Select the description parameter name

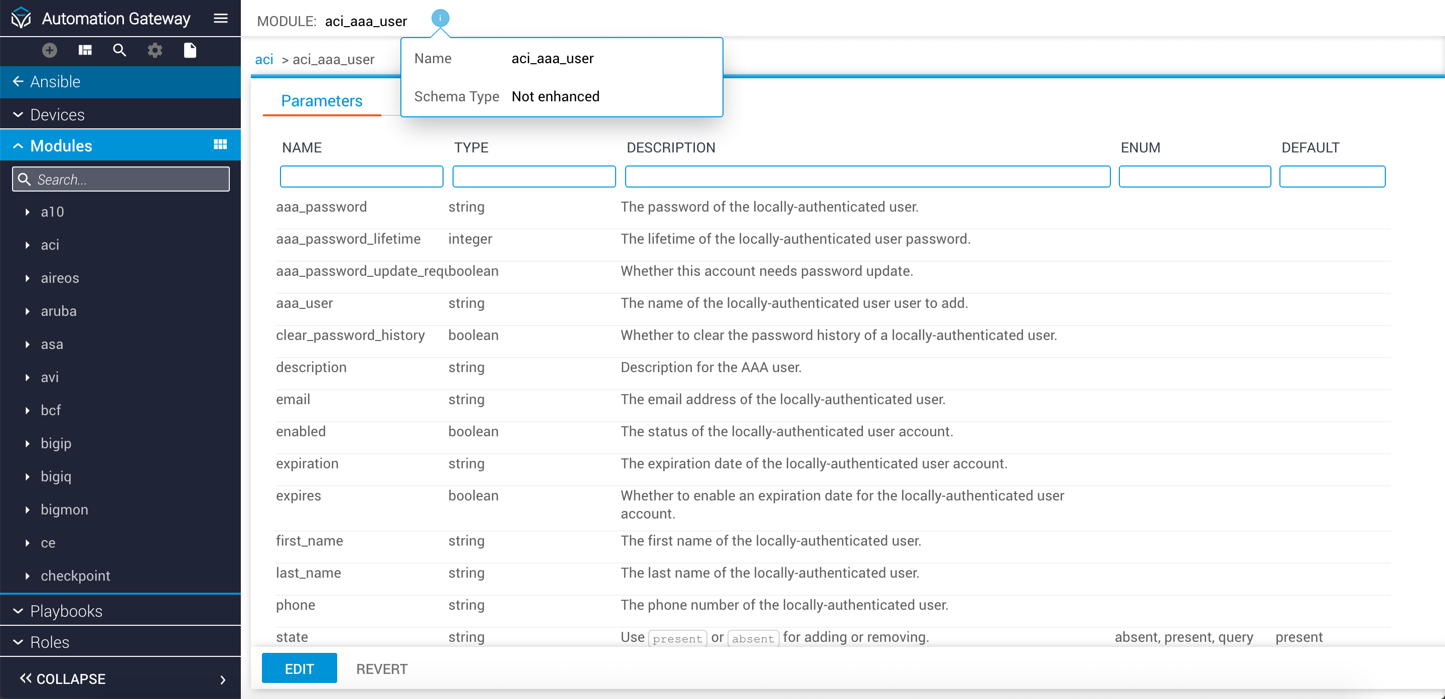point(311,367)
